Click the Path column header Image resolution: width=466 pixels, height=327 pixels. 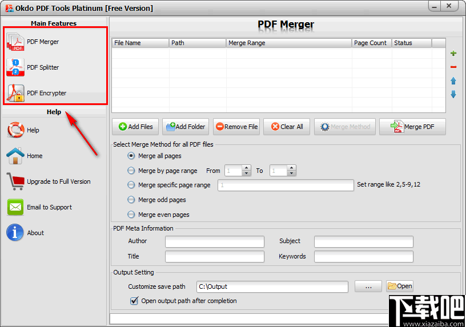point(198,43)
